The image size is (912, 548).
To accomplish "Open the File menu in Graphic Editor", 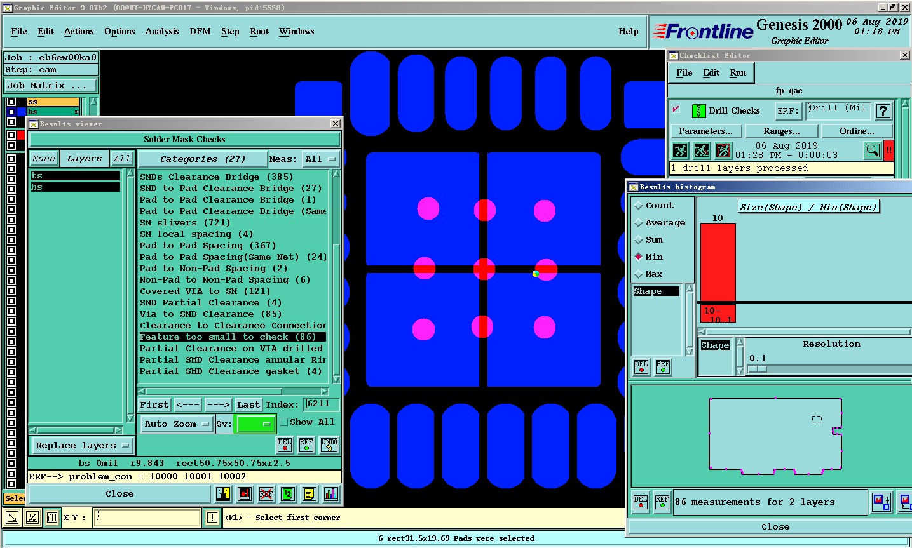I will pyautogui.click(x=19, y=32).
